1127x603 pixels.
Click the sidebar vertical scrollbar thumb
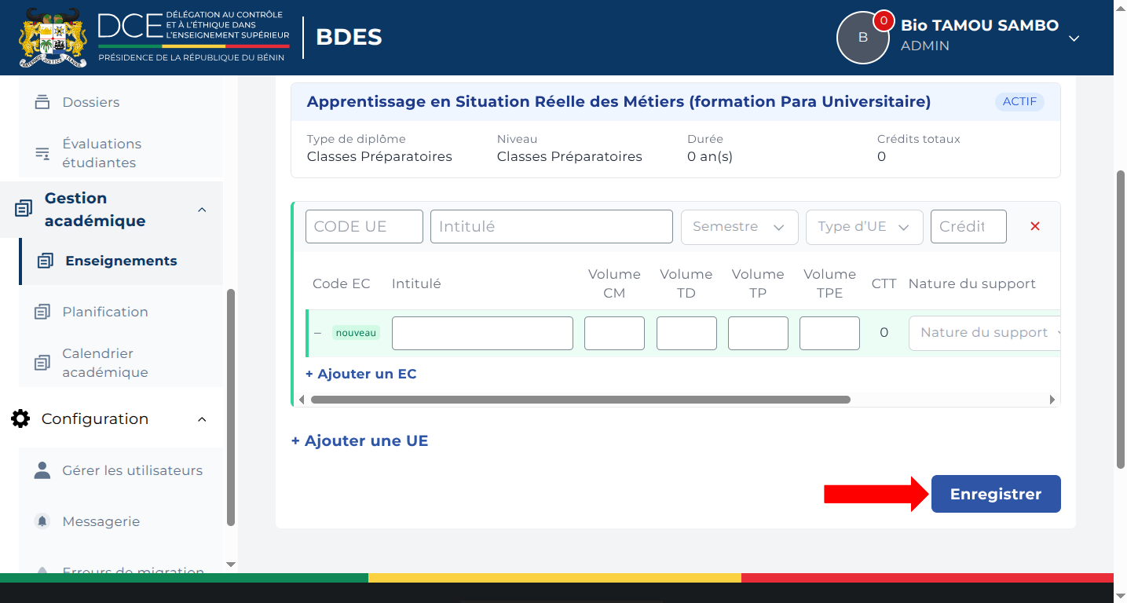pos(231,407)
